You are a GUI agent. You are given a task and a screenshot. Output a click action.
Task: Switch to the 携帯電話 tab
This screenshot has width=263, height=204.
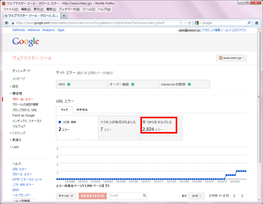[82, 110]
